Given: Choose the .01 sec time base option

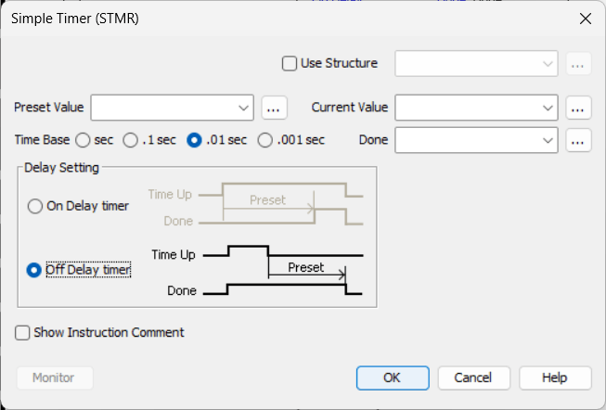Looking at the screenshot, I should pyautogui.click(x=194, y=140).
